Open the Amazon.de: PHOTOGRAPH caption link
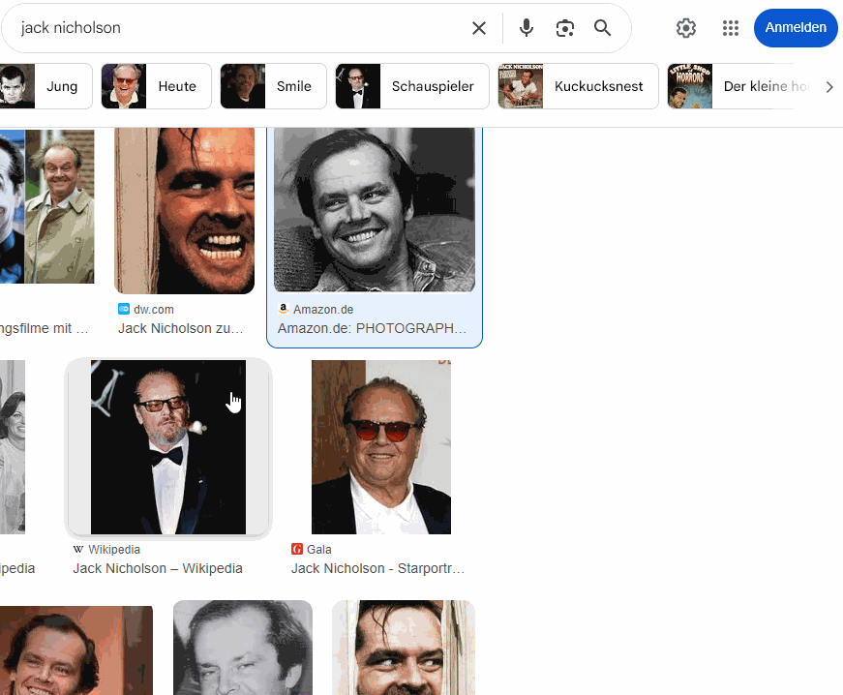Image resolution: width=843 pixels, height=695 pixels. point(373,328)
